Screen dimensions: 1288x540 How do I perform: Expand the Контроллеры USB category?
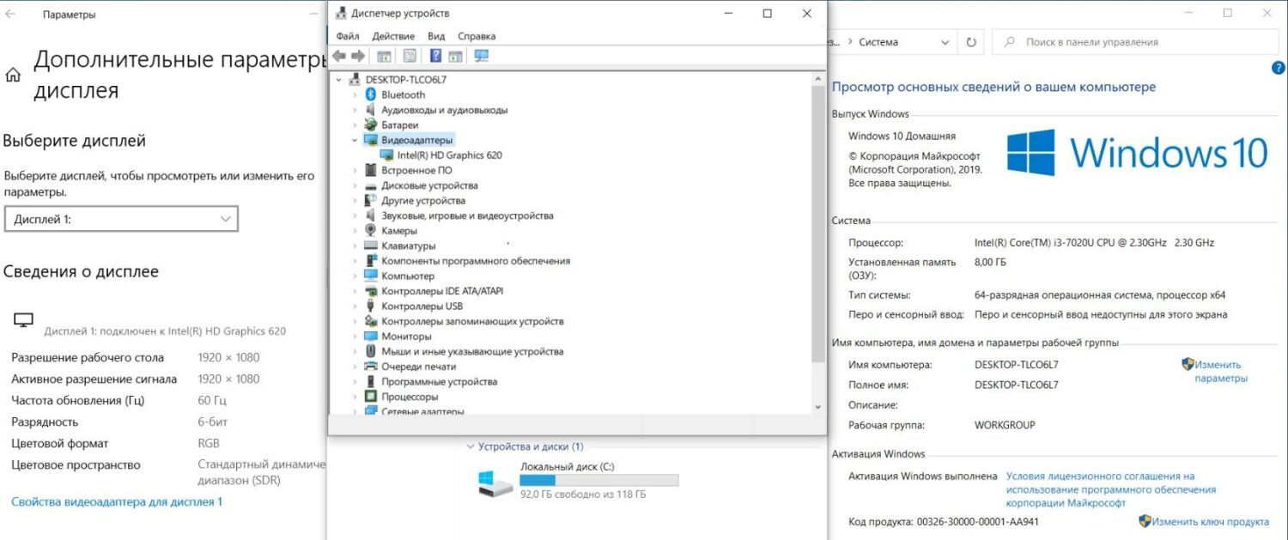pos(355,306)
